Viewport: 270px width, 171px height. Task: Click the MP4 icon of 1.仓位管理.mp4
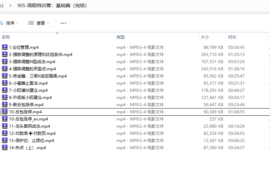click(5, 47)
